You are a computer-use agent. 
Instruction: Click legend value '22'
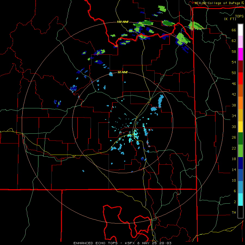[234, 148]
